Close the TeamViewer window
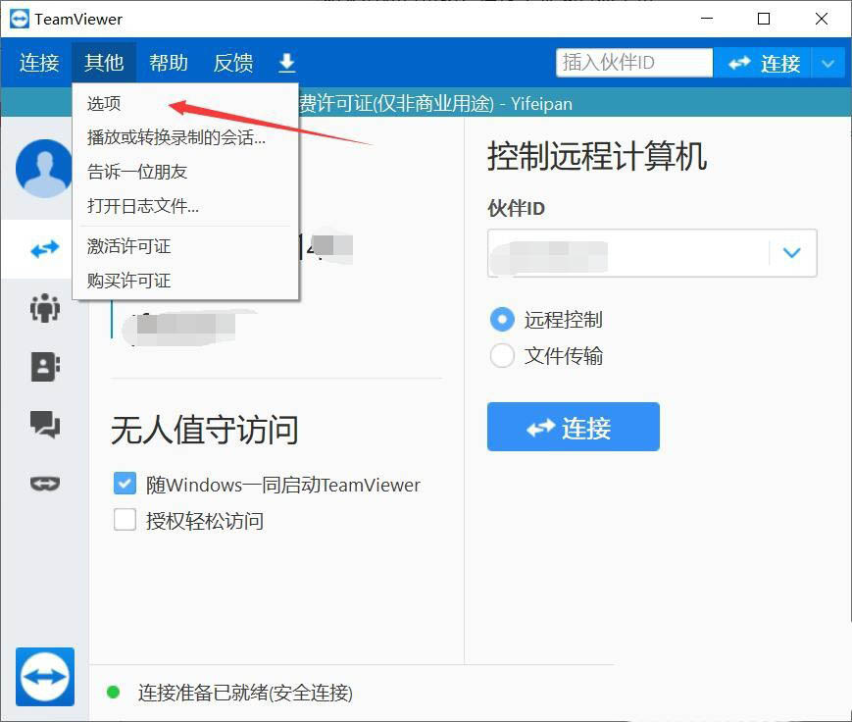Image resolution: width=852 pixels, height=722 pixels. point(821,19)
